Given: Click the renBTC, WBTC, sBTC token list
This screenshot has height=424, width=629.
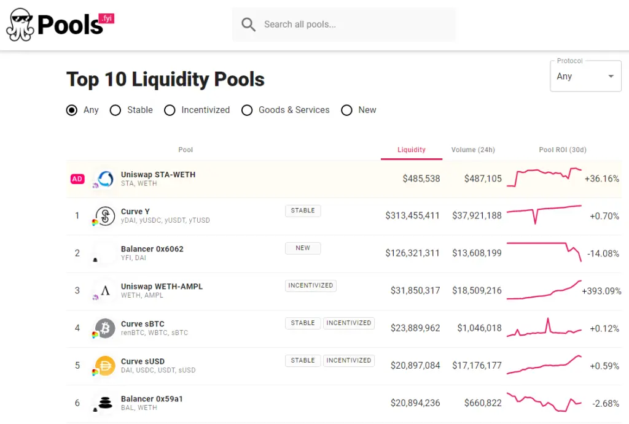Looking at the screenshot, I should pyautogui.click(x=154, y=333).
